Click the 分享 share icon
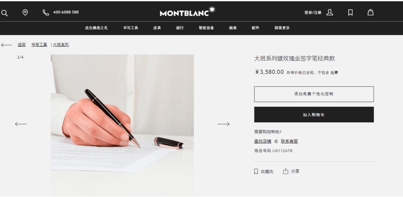The image size is (403, 197). [286, 171]
